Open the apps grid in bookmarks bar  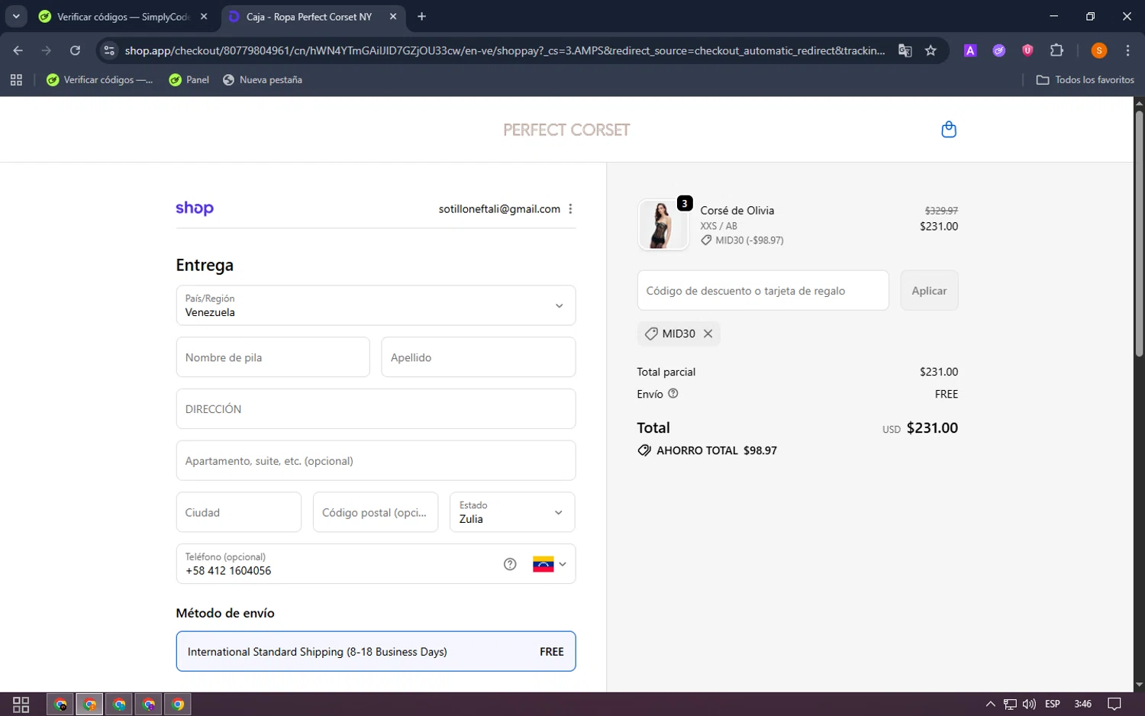(16, 79)
